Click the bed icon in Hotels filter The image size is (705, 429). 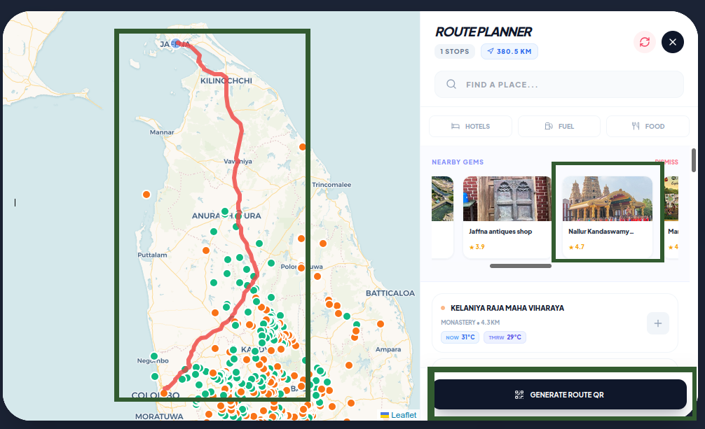[x=456, y=126]
